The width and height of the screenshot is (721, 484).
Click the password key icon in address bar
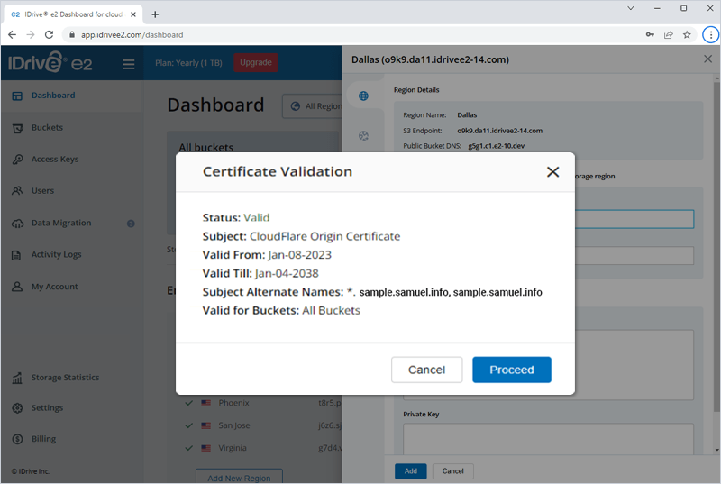650,34
